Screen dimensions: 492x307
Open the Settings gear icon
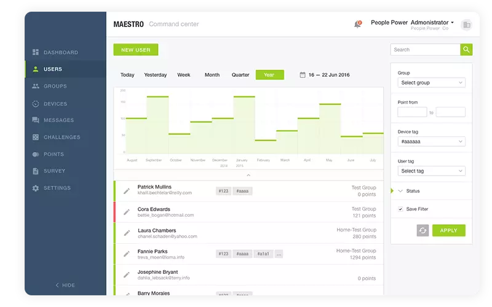pos(36,188)
